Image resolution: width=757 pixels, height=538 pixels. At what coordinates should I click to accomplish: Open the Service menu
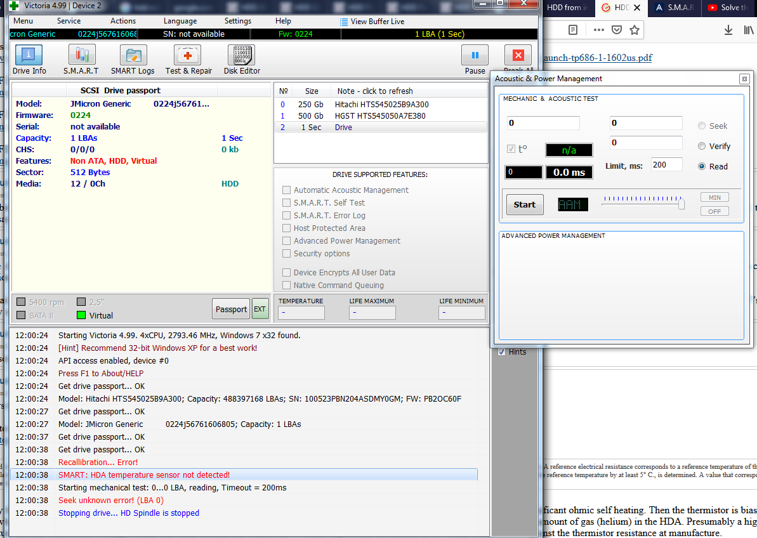pyautogui.click(x=69, y=21)
